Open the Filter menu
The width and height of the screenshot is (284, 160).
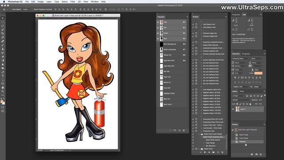pos(73,2)
